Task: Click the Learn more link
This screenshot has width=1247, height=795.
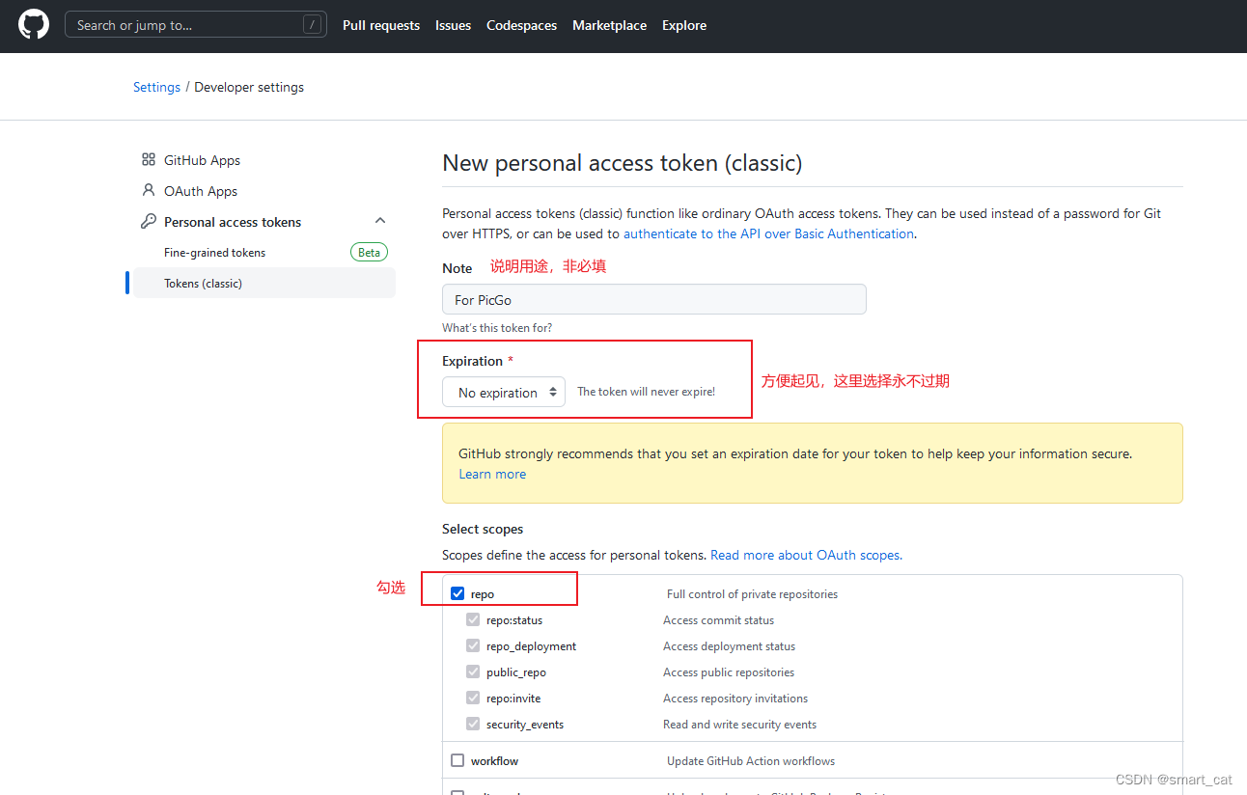Action: (x=492, y=474)
